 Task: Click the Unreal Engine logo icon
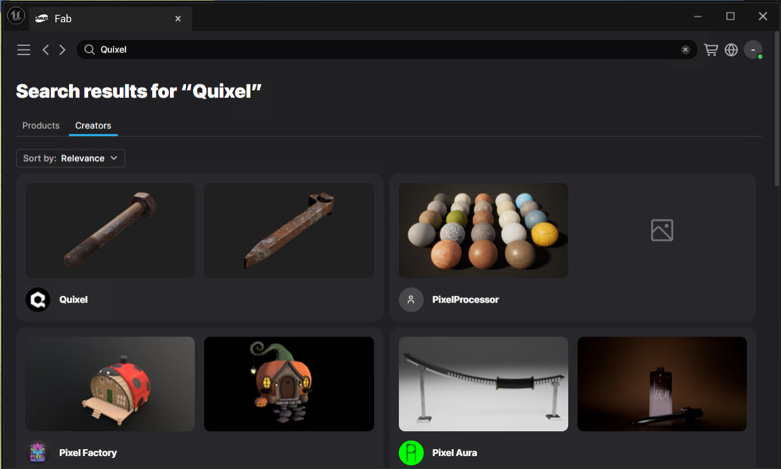click(16, 16)
